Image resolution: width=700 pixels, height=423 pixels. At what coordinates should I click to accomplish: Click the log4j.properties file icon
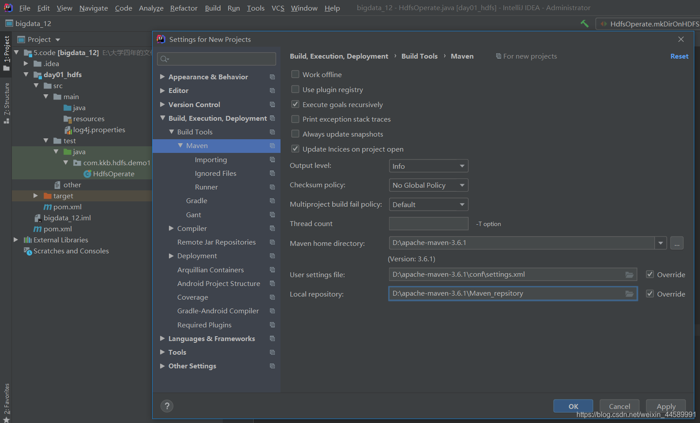(68, 130)
